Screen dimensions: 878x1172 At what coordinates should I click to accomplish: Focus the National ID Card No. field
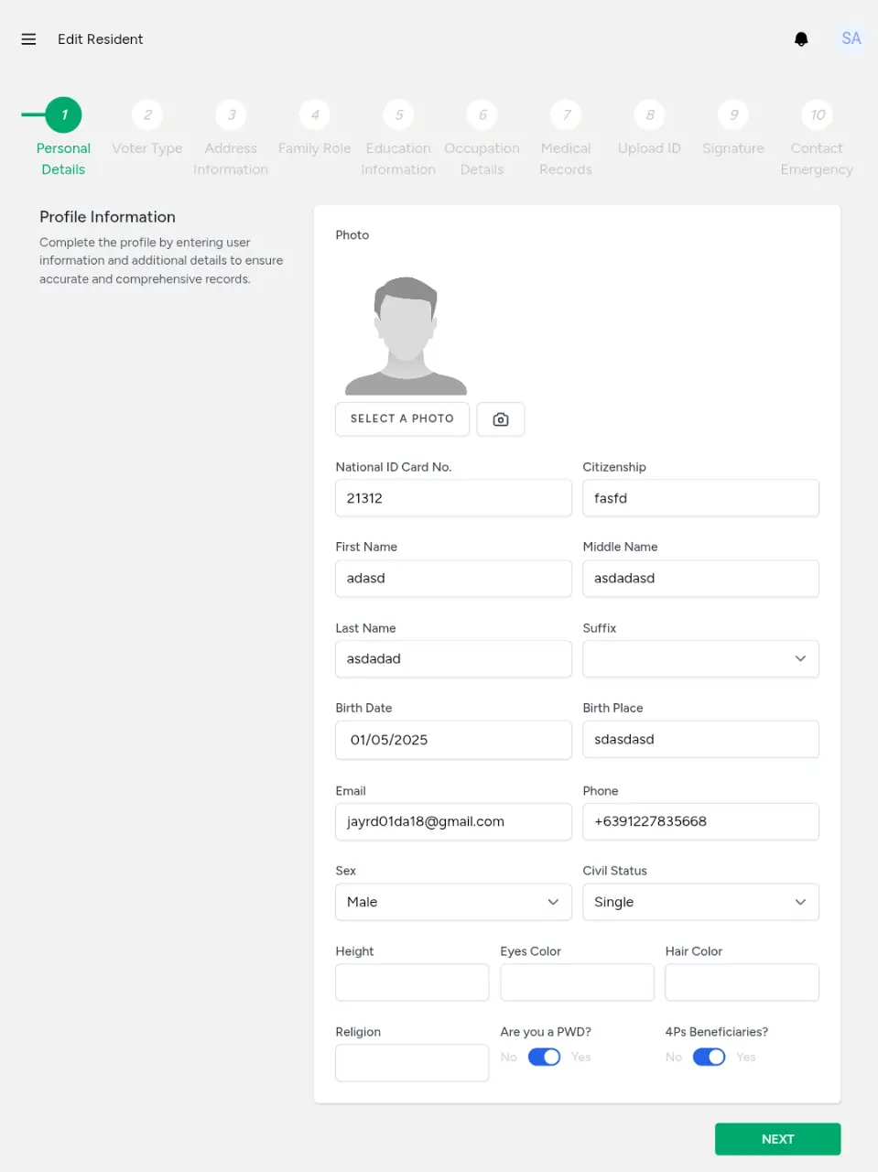453,498
